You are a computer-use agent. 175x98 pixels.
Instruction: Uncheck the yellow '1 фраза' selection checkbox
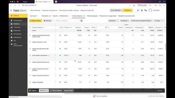click(30, 90)
